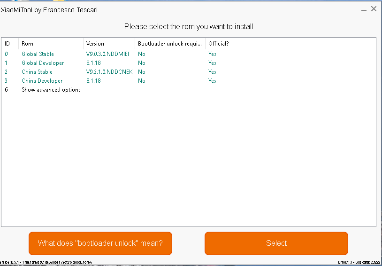
Task: Choose the China Developer rom entry
Action: point(189,81)
